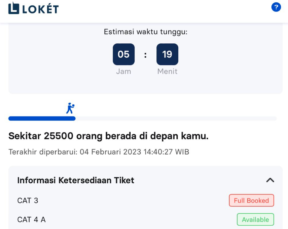Collapse the Informasi Ketersediaan Tiket chevron
Viewport: 288px width, 229px height.
pos(270,180)
